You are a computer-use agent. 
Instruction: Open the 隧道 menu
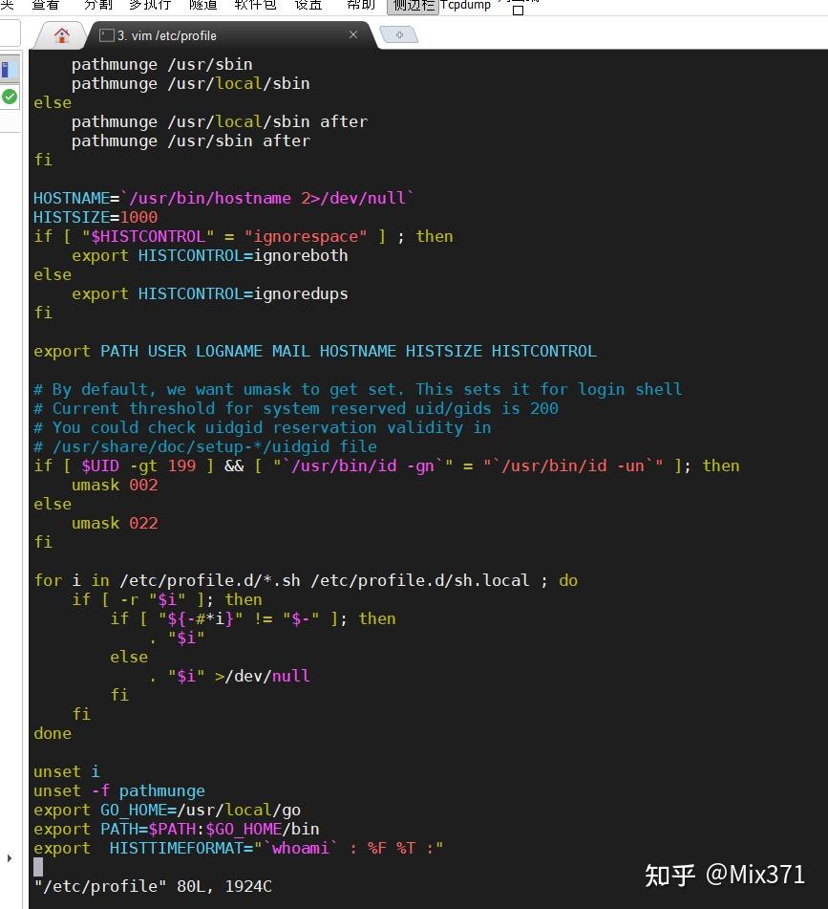coord(202,6)
